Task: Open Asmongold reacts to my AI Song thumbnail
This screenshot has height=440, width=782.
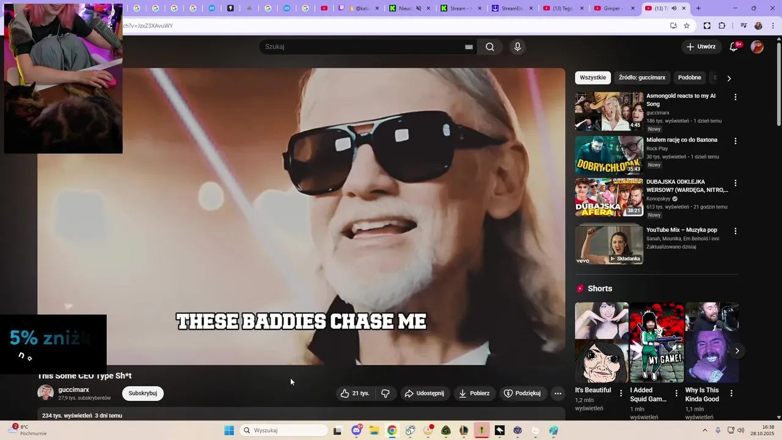Action: click(x=609, y=111)
